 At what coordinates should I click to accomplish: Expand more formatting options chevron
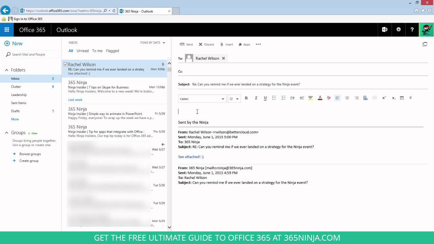tap(410, 98)
